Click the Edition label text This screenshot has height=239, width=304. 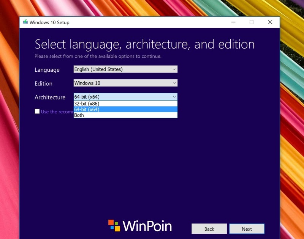point(43,83)
